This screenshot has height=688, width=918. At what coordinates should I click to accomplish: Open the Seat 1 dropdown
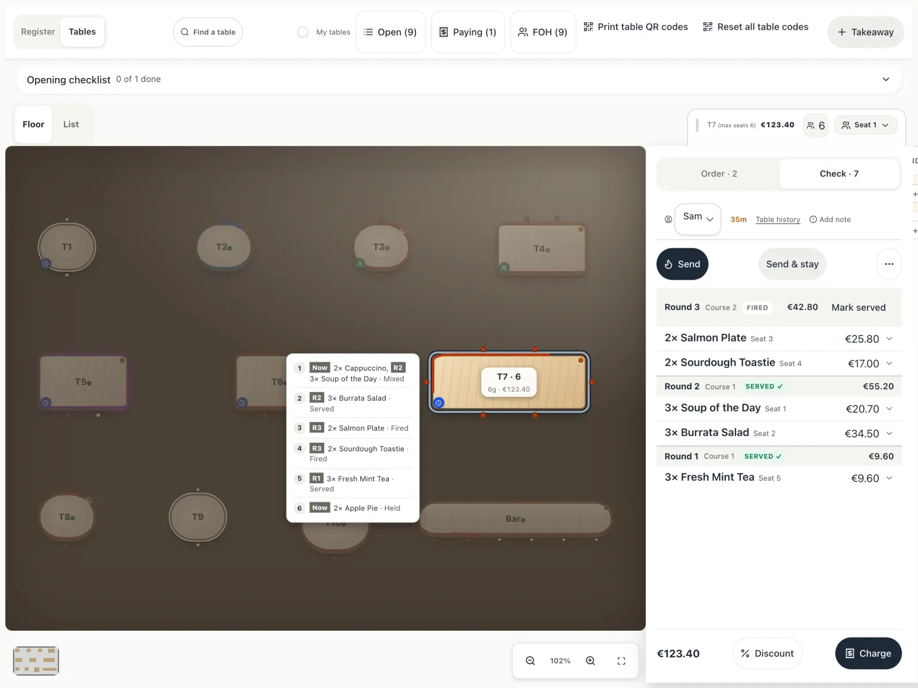click(865, 125)
